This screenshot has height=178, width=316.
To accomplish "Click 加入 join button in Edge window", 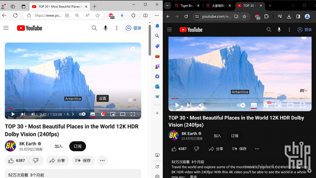I will tap(59, 146).
